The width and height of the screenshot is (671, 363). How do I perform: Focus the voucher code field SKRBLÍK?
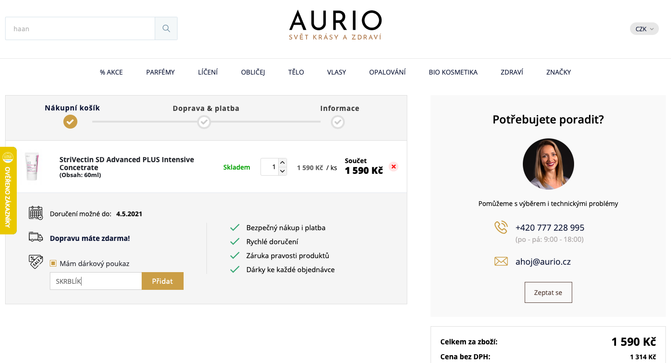pos(96,281)
